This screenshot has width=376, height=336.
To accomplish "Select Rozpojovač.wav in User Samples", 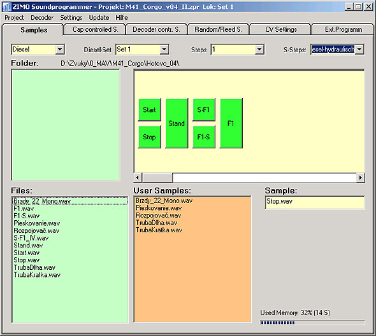I will coord(192,216).
